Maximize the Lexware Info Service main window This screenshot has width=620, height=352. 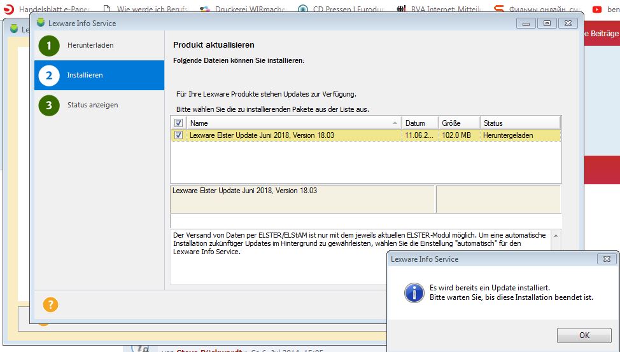tap(547, 24)
